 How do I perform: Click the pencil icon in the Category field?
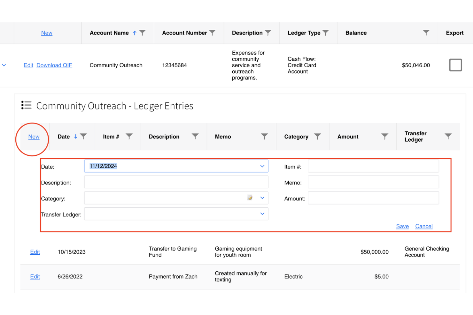click(250, 198)
